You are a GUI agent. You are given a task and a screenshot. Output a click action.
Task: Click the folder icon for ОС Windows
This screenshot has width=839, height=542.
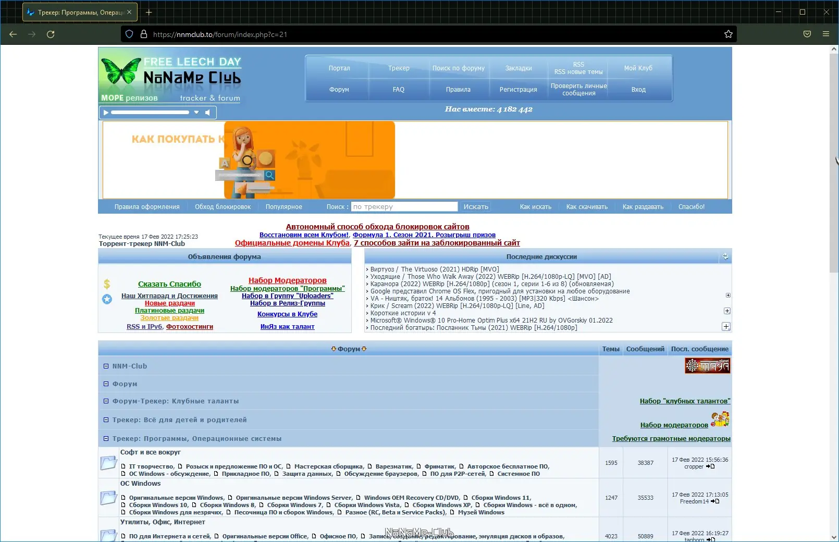coord(108,498)
